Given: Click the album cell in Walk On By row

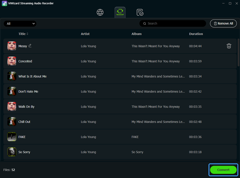Looking at the screenshot, I should (x=156, y=107).
